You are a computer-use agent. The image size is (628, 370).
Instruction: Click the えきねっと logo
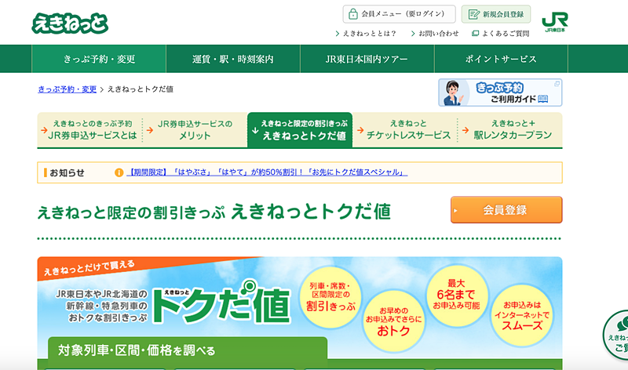[70, 24]
